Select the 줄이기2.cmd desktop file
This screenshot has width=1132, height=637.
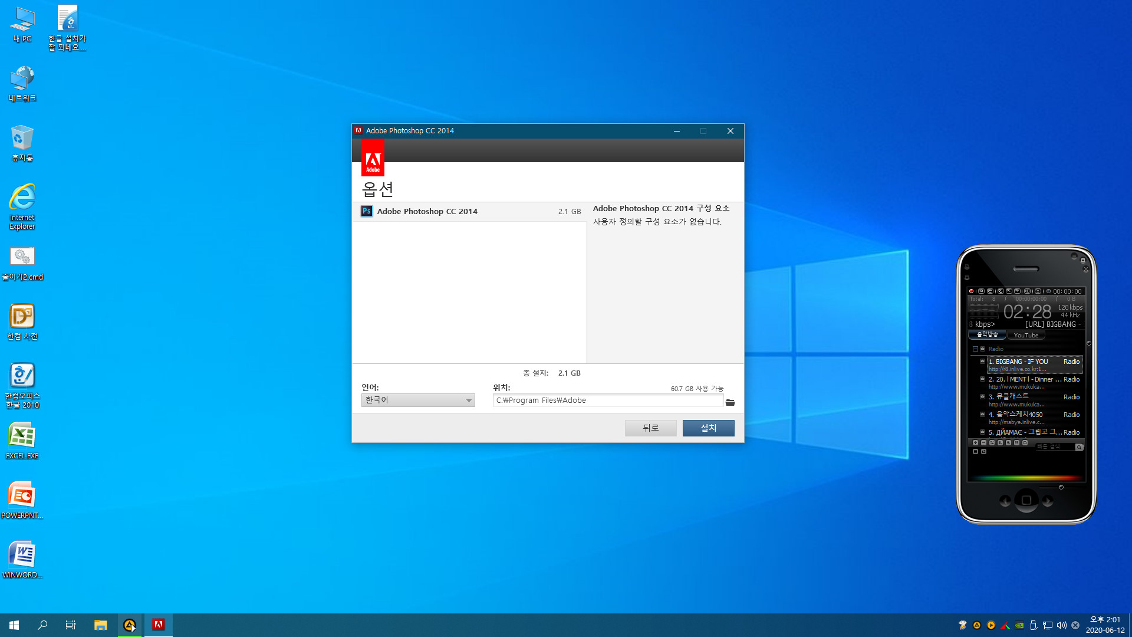(22, 263)
